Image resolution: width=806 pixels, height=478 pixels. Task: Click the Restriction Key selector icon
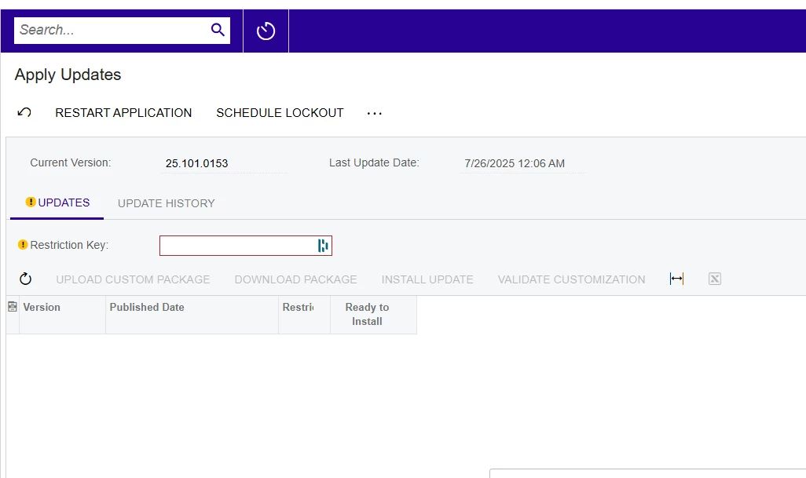[322, 246]
